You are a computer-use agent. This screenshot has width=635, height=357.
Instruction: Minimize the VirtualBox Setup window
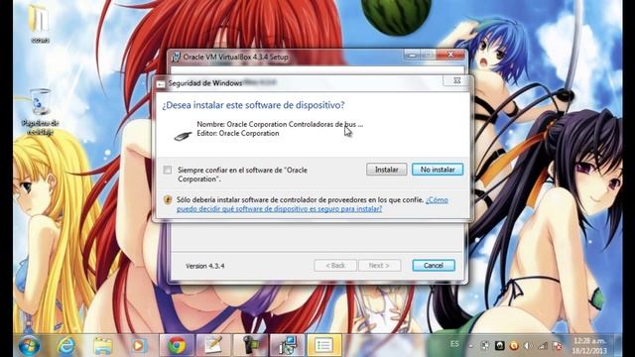pos(412,55)
